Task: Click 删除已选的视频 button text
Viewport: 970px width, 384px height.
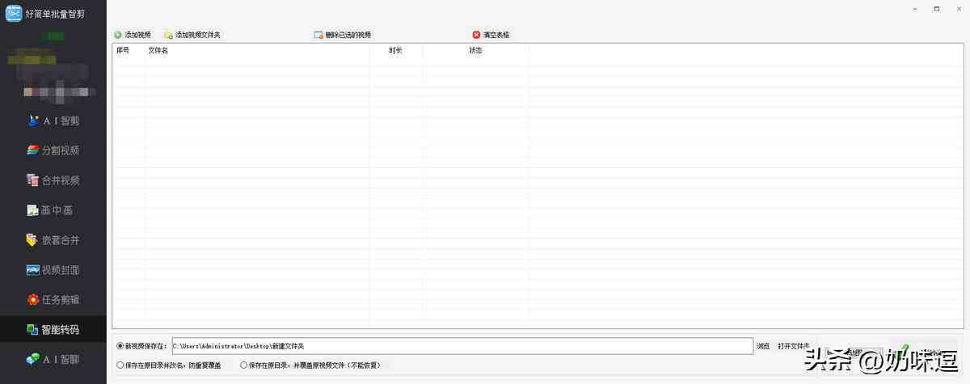Action: click(348, 35)
